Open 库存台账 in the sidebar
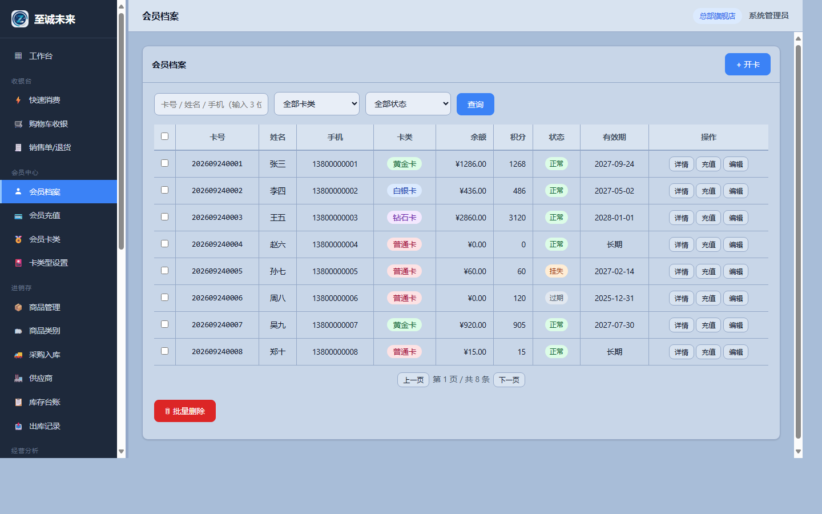Viewport: 822px width, 514px height. [58, 402]
